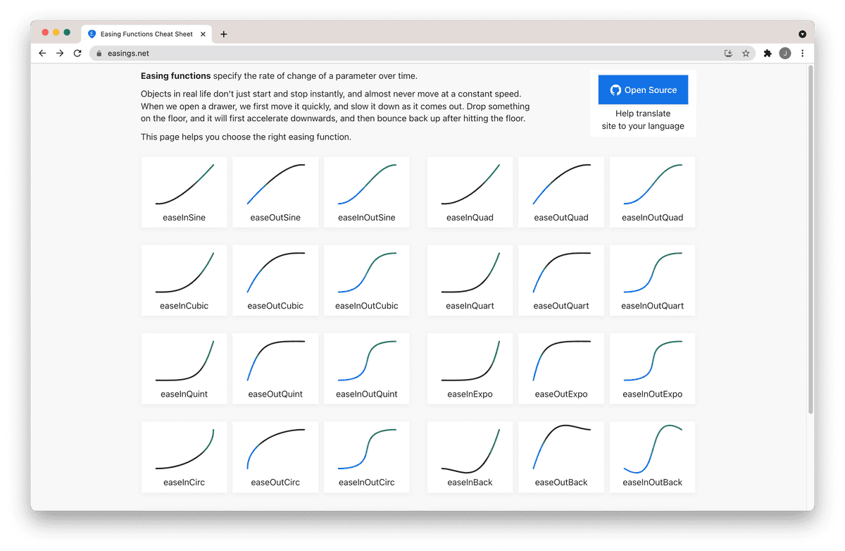
Task: Select the Easing Functions Cheat Sheet tab
Action: tap(144, 34)
